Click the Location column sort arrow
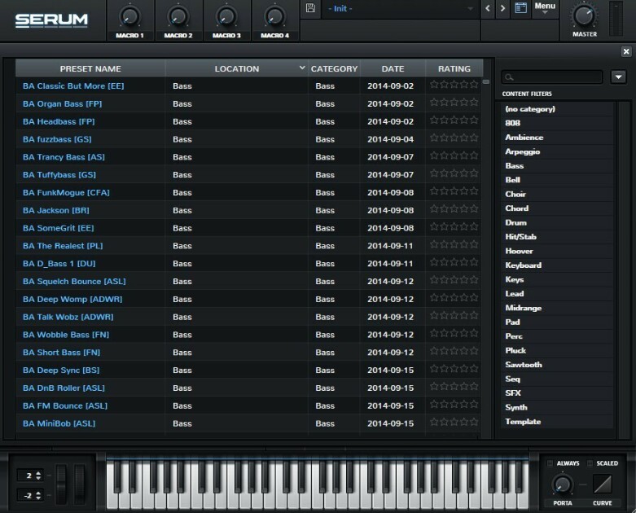 click(x=302, y=68)
